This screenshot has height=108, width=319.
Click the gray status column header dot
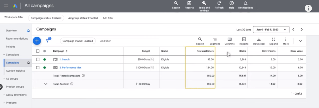[x=45, y=51]
